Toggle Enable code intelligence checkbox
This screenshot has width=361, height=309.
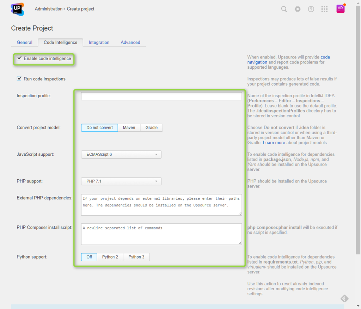click(19, 58)
